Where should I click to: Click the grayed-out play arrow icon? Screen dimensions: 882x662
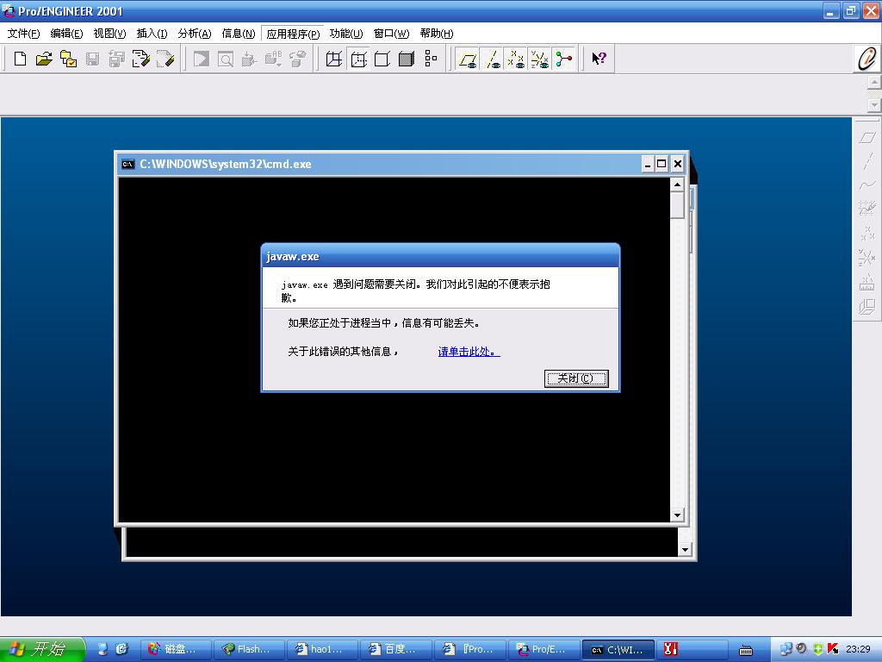202,59
